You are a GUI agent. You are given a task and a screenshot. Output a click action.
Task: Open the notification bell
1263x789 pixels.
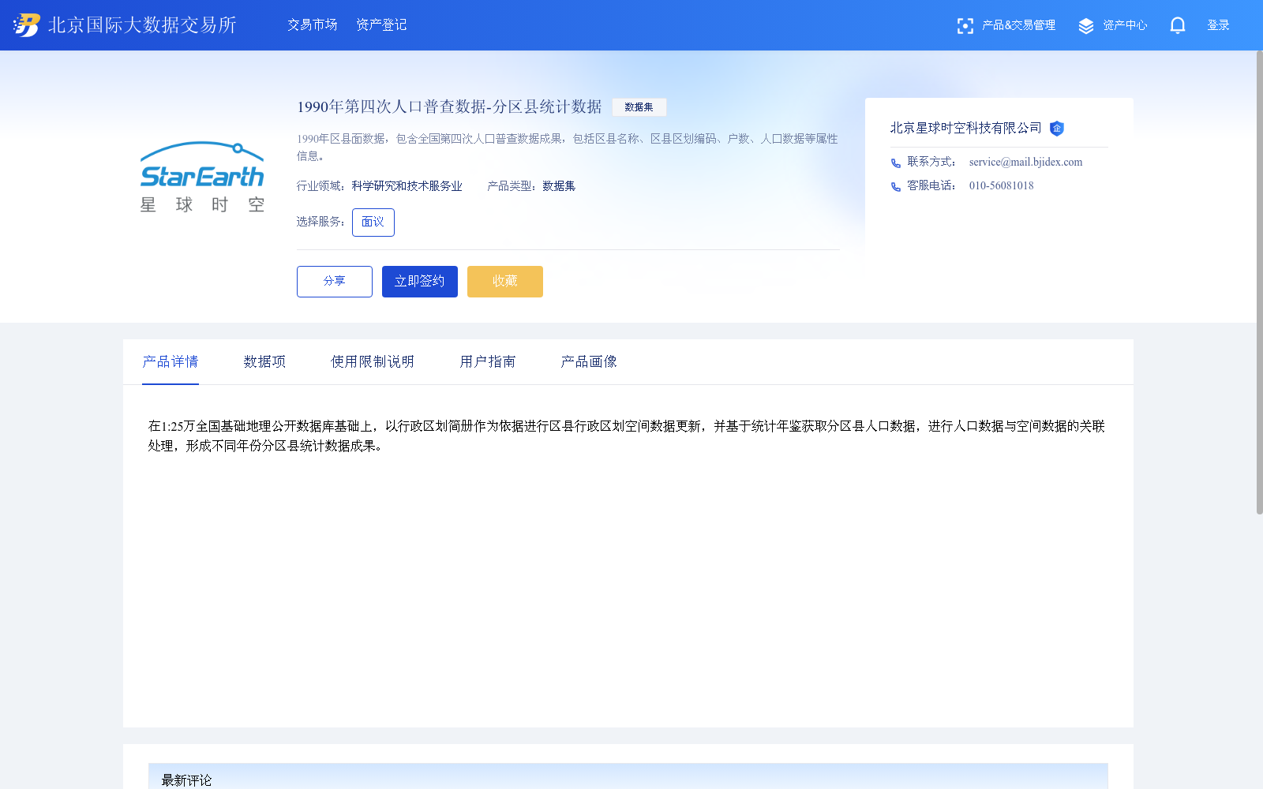point(1177,25)
